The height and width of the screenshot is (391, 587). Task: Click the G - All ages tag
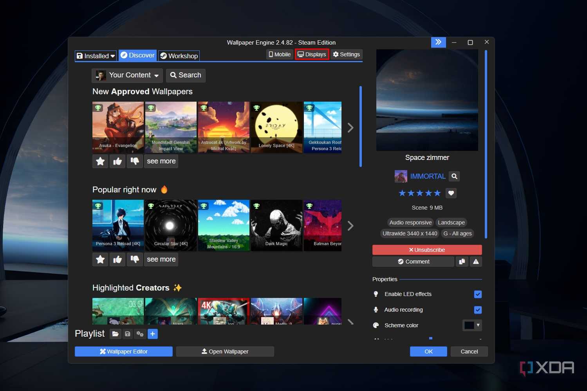pos(457,233)
